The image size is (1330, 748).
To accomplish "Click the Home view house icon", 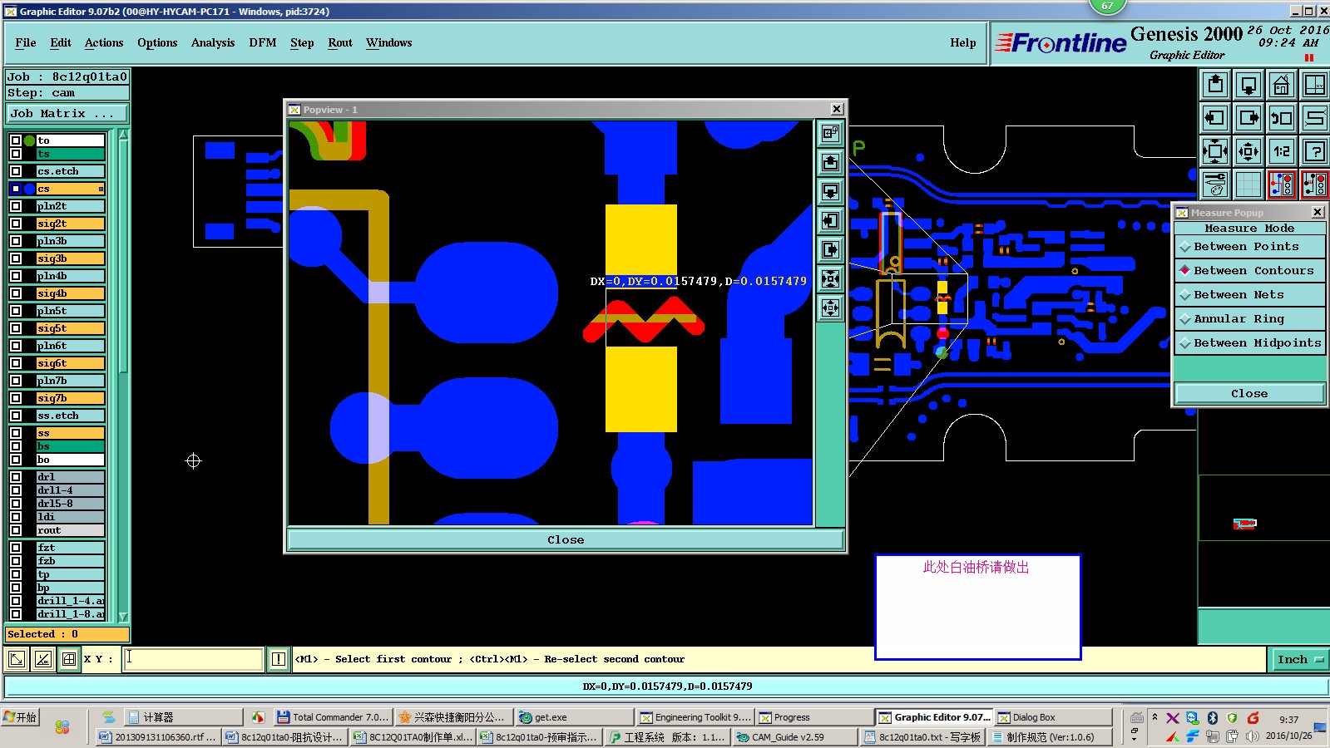I will [1282, 85].
